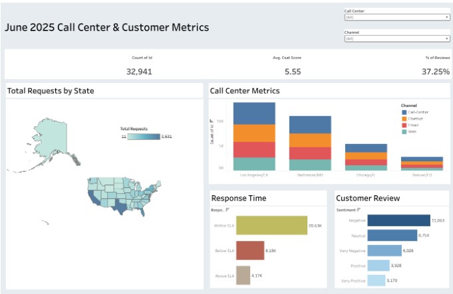Click the Negative sentiment bar
This screenshot has height=294, width=453.
(x=398, y=220)
